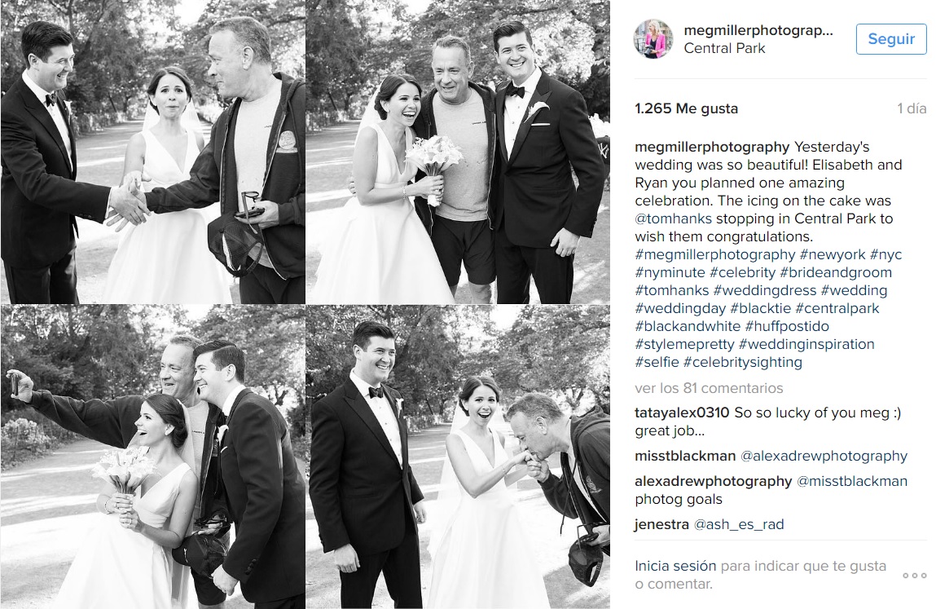Select the top-left handshake photo
Screen dimensions: 936x609
[153, 152]
